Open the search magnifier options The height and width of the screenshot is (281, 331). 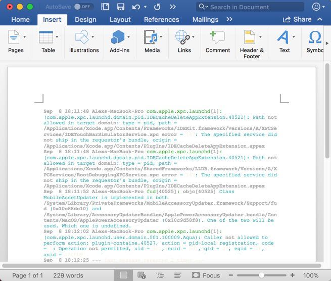click(x=203, y=7)
